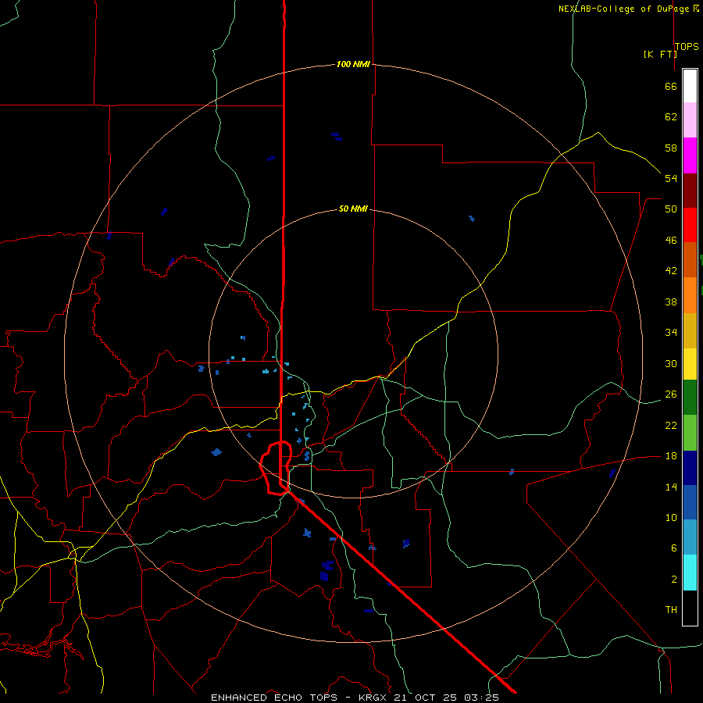This screenshot has width=703, height=703.
Task: Pick the light green legend swatch
Action: [x=690, y=433]
